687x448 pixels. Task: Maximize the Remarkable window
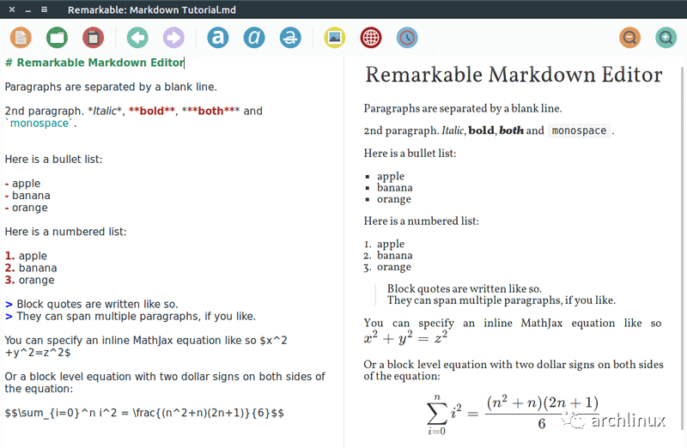[x=45, y=9]
